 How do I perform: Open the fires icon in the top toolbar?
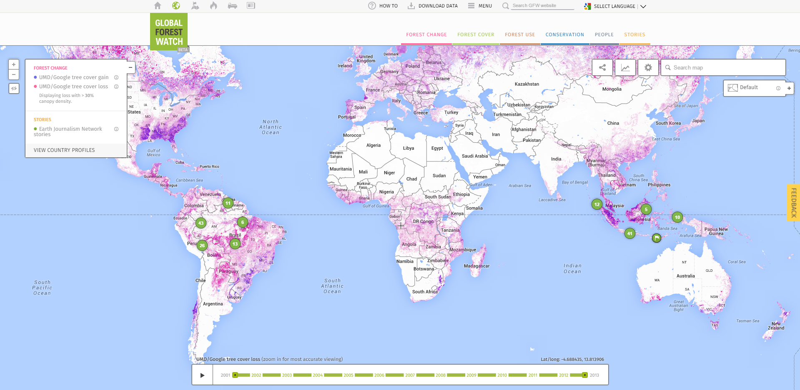point(213,6)
